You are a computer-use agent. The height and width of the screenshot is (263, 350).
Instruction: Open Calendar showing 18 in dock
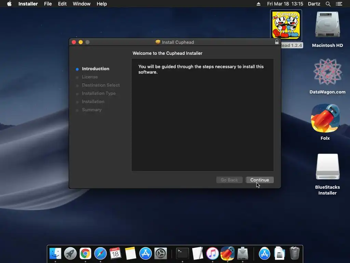116,253
